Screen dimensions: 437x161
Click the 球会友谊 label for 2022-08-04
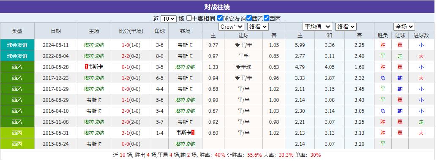[17, 56]
